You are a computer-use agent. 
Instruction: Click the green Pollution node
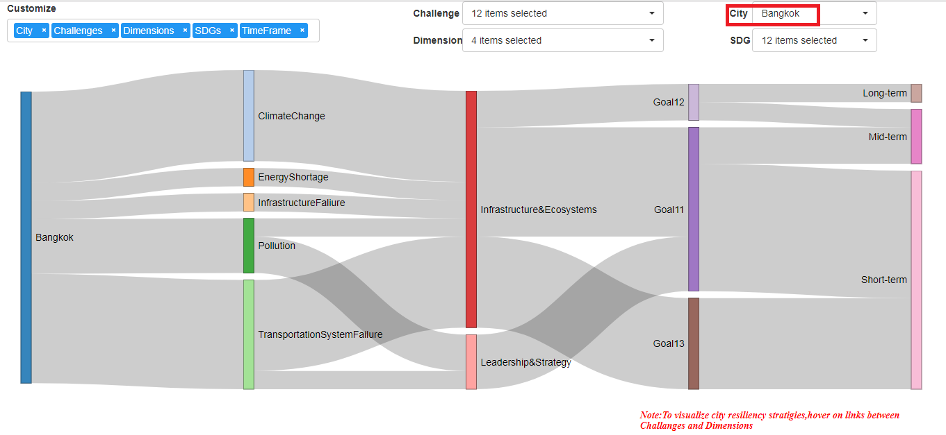[x=249, y=246]
